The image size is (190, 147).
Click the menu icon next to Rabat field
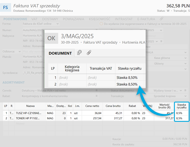point(96,96)
